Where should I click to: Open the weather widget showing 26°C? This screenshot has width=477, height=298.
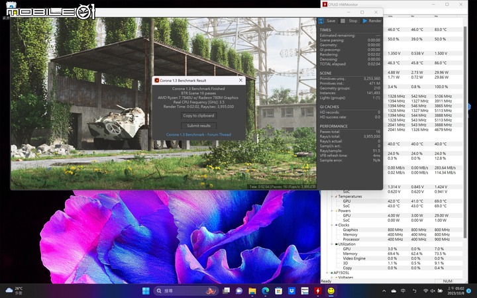[15, 291]
